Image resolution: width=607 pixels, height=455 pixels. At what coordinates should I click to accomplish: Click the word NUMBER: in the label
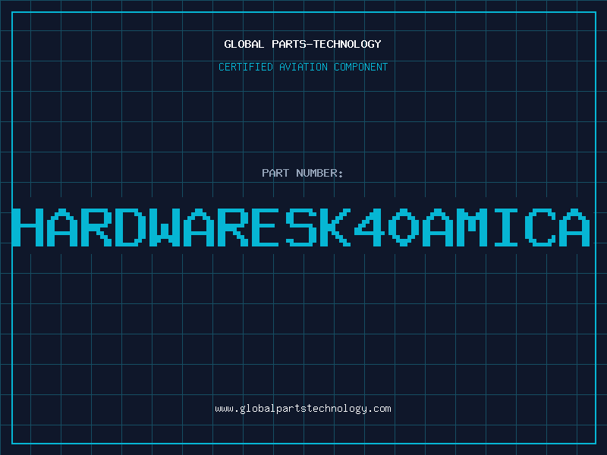click(x=319, y=173)
